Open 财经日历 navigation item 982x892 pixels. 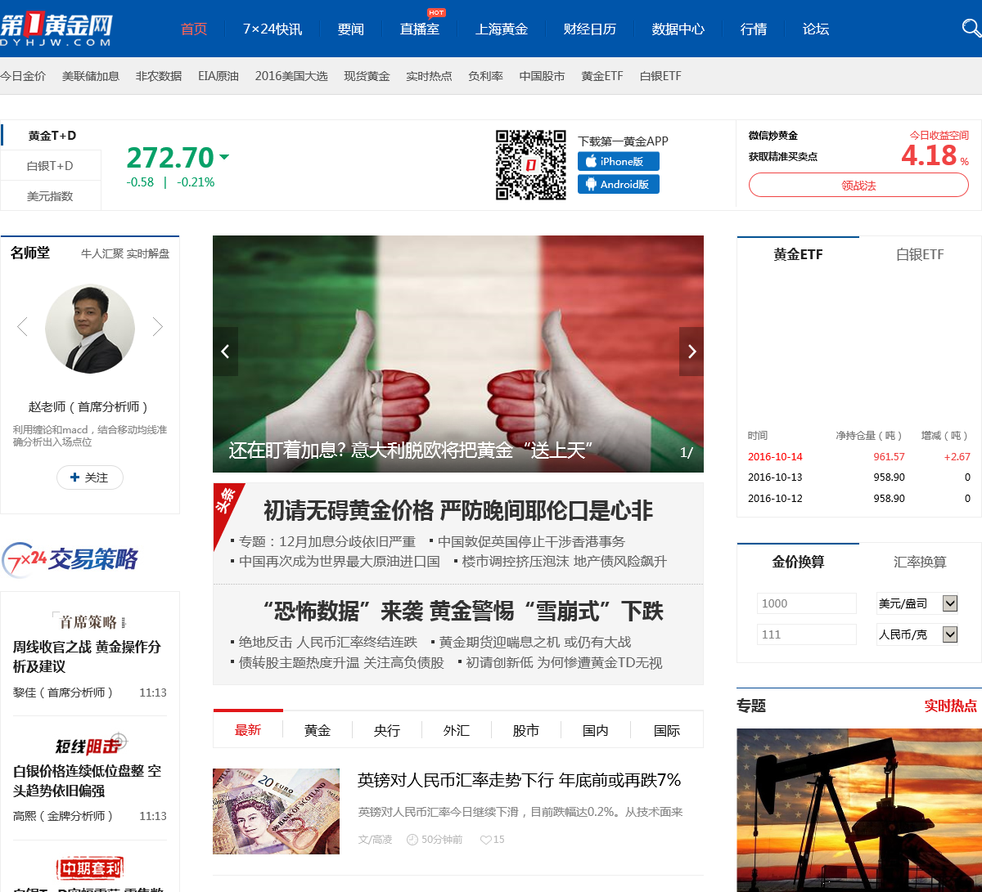tap(590, 29)
